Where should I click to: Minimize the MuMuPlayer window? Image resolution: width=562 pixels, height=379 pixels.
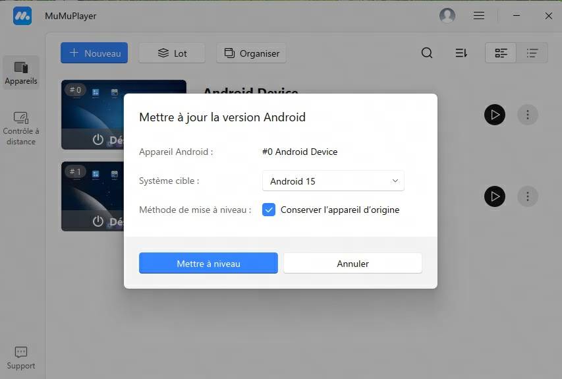(516, 15)
